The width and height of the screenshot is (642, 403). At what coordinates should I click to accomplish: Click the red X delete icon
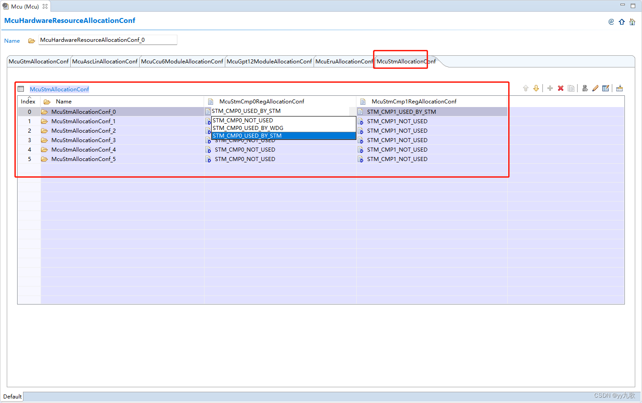click(x=560, y=89)
